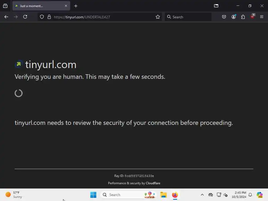Open a new tab with plus button

pos(76,6)
